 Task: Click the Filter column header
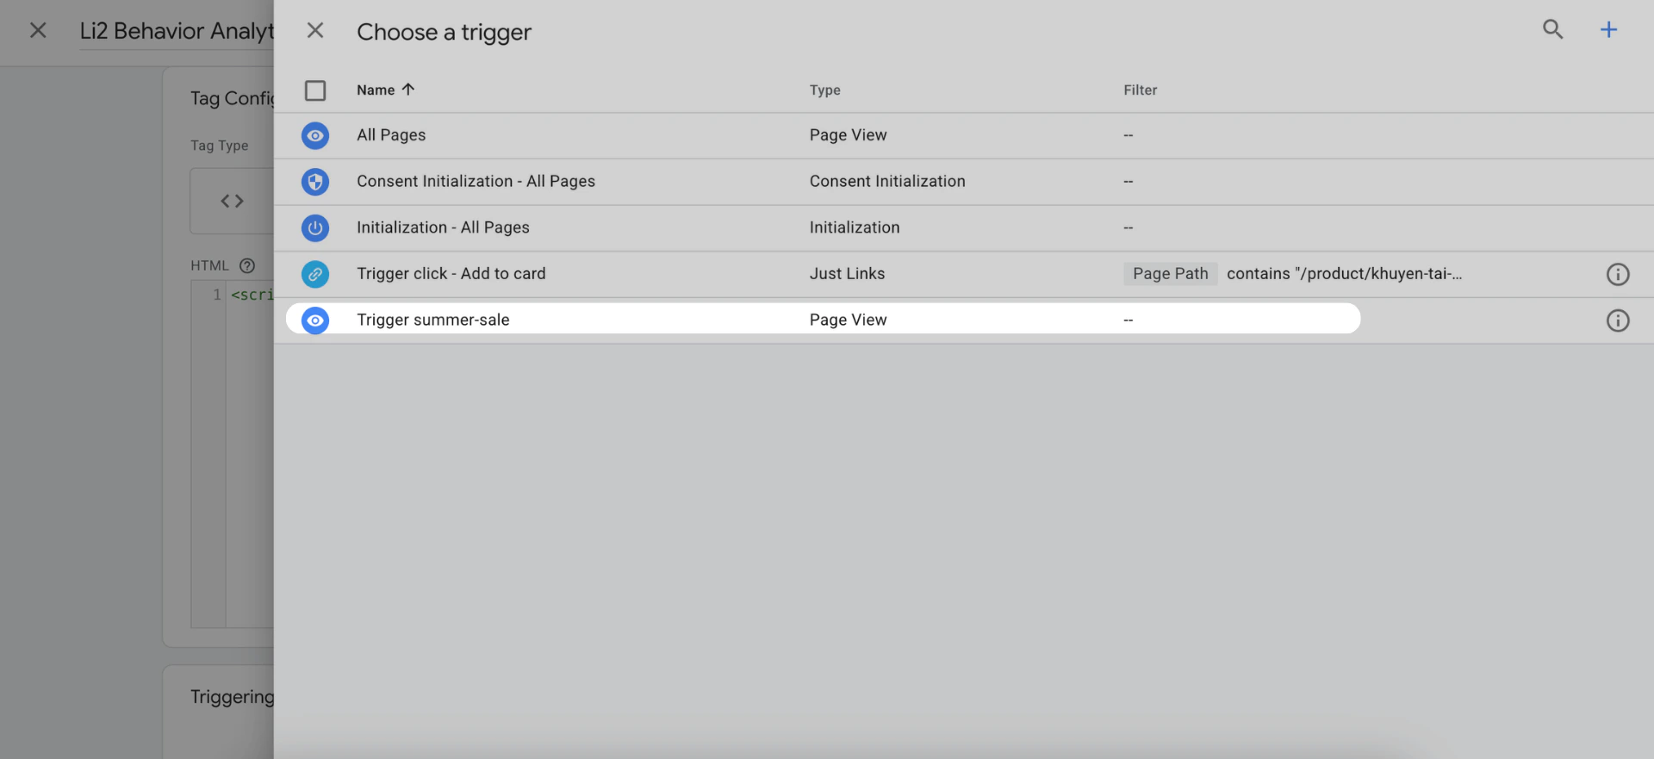tap(1140, 90)
